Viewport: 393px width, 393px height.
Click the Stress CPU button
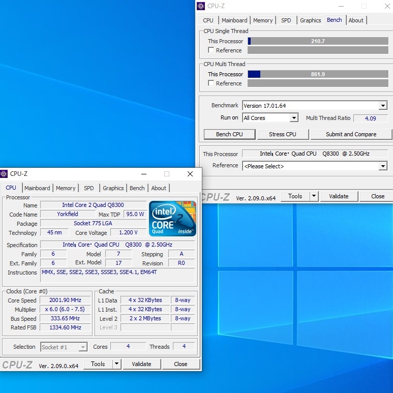[x=283, y=134]
